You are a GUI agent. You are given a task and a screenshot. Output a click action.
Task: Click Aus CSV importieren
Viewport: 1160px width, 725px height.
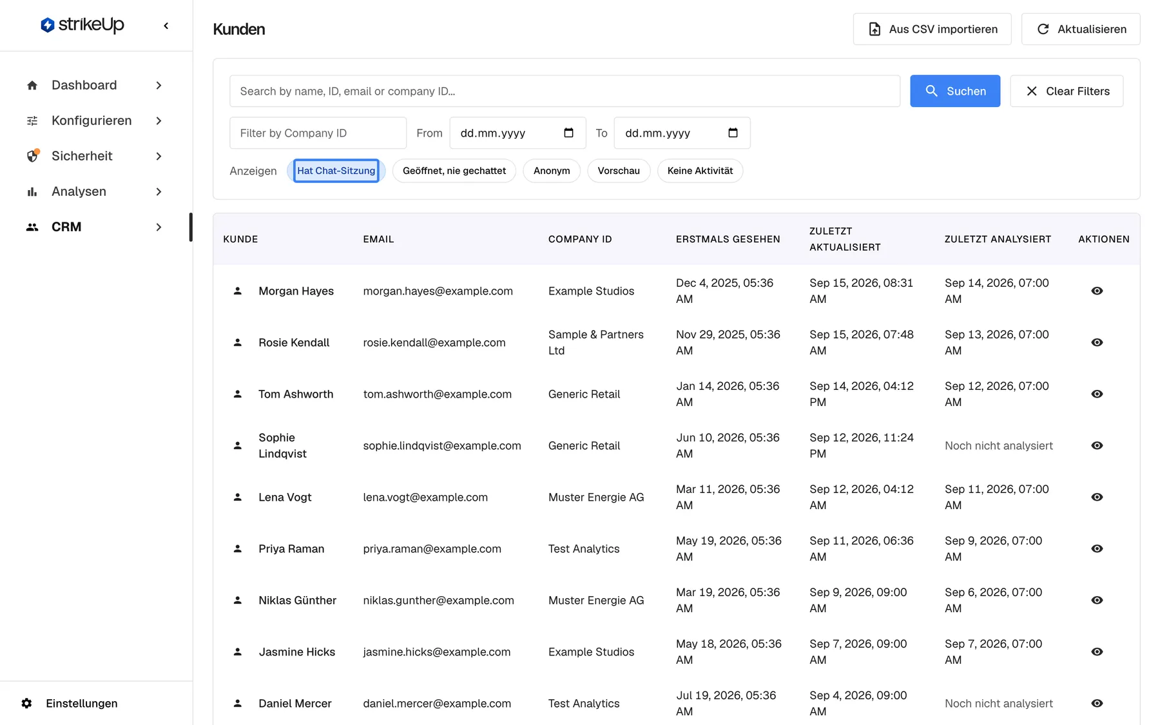[x=932, y=29]
